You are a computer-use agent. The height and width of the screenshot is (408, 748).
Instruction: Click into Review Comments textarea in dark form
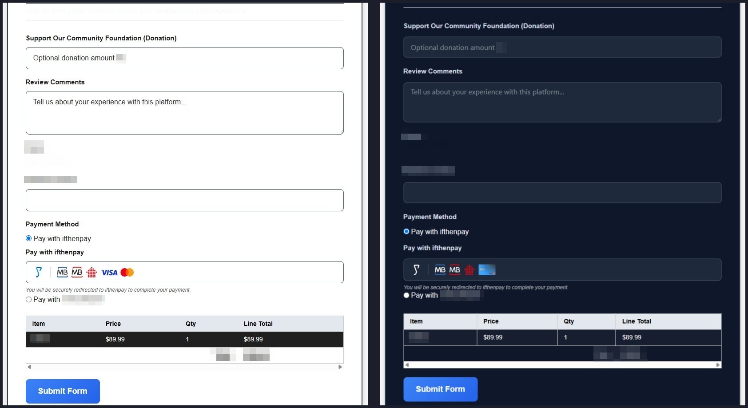562,102
